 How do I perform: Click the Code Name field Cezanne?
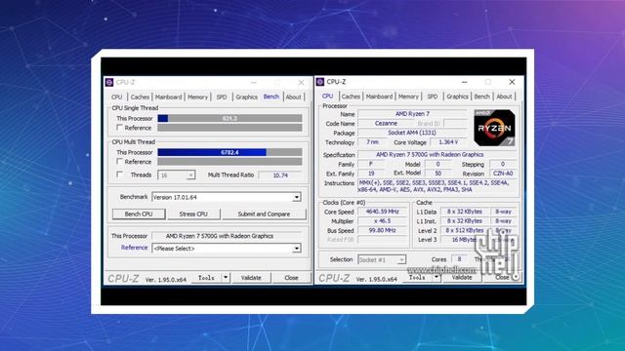(x=386, y=124)
